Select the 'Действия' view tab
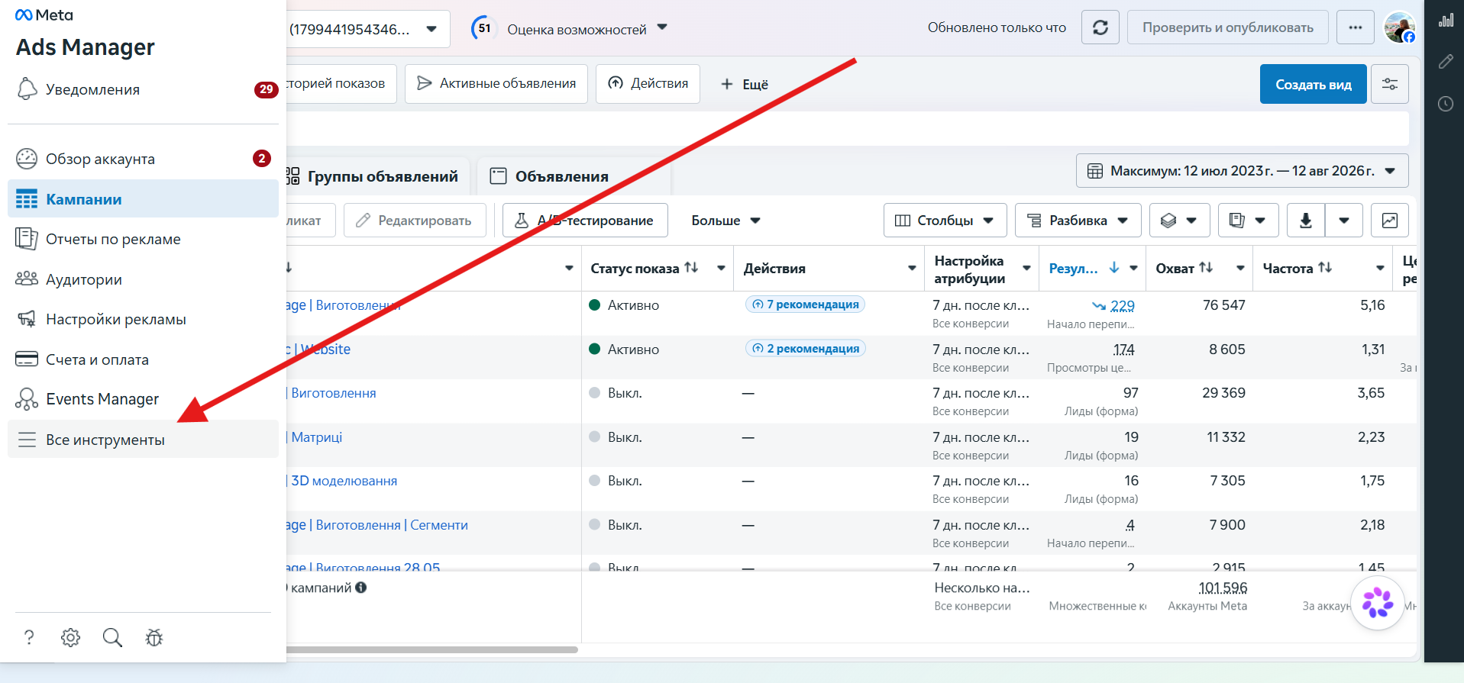Image resolution: width=1464 pixels, height=683 pixels. 648,83
